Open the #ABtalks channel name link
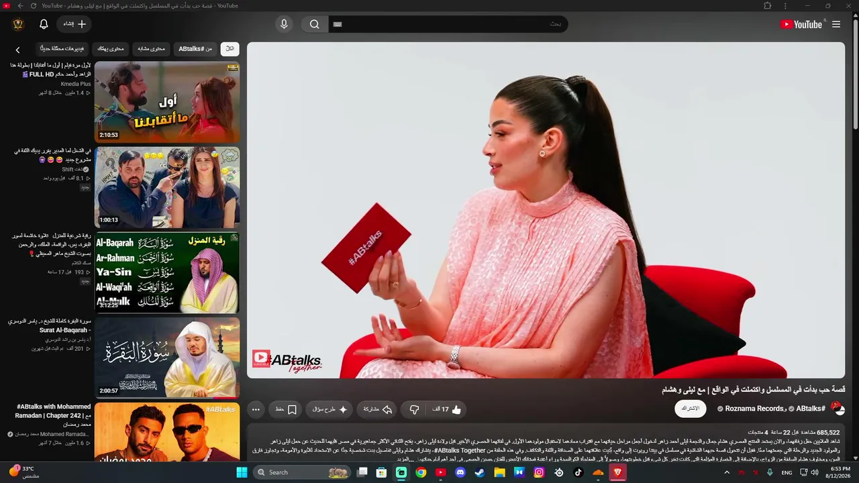Screen dimensions: 859x483 pos(811,409)
